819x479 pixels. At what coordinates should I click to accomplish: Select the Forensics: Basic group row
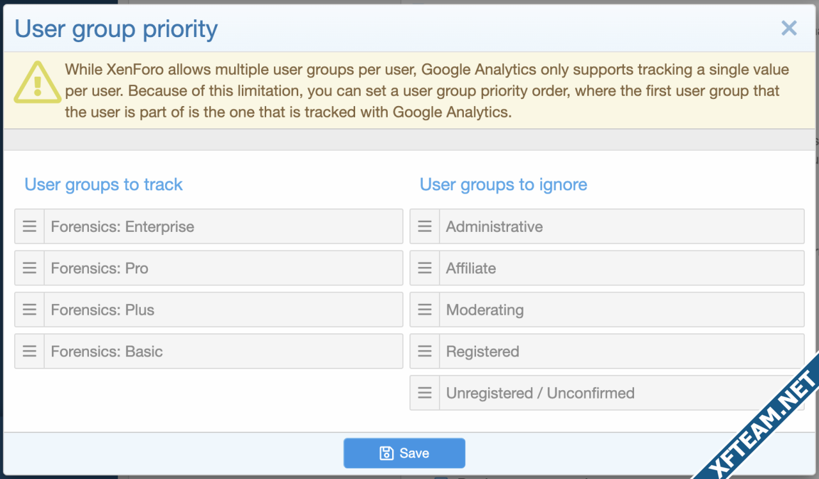click(x=209, y=351)
